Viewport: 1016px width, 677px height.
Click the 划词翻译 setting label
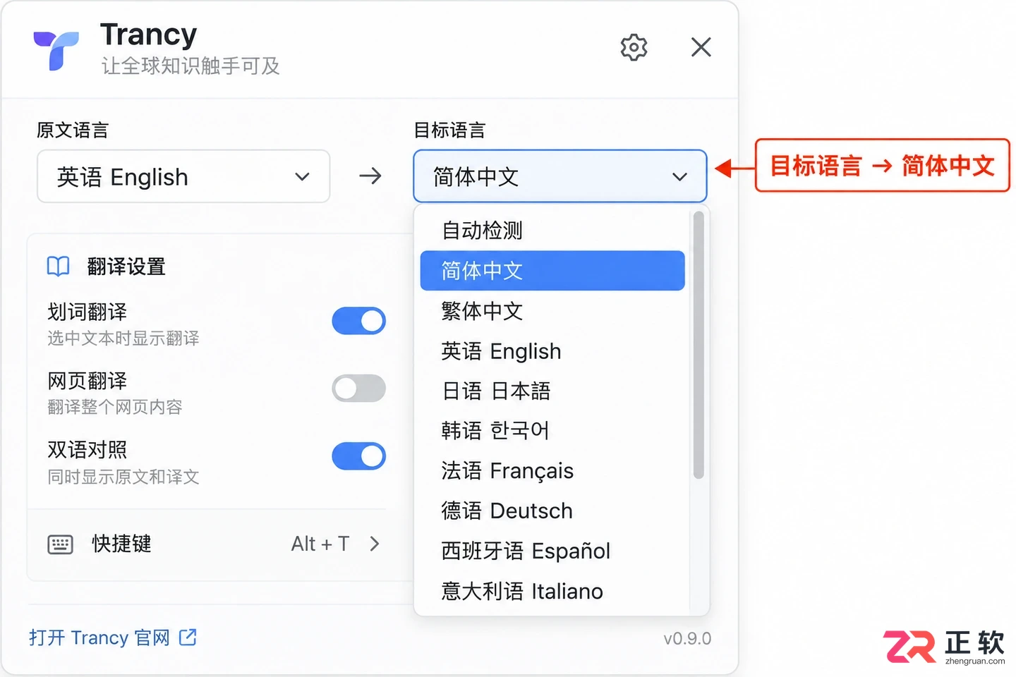87,312
